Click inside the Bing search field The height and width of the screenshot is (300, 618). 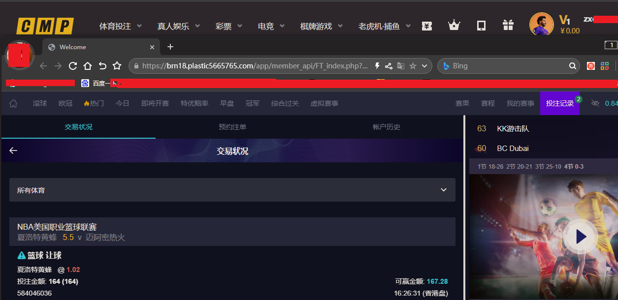click(507, 65)
